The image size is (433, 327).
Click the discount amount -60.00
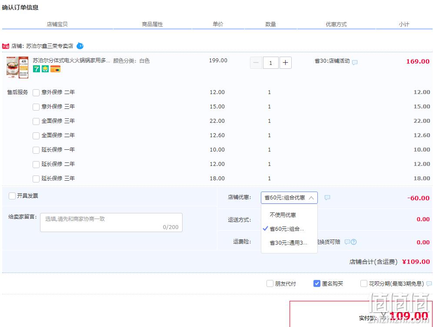418,198
